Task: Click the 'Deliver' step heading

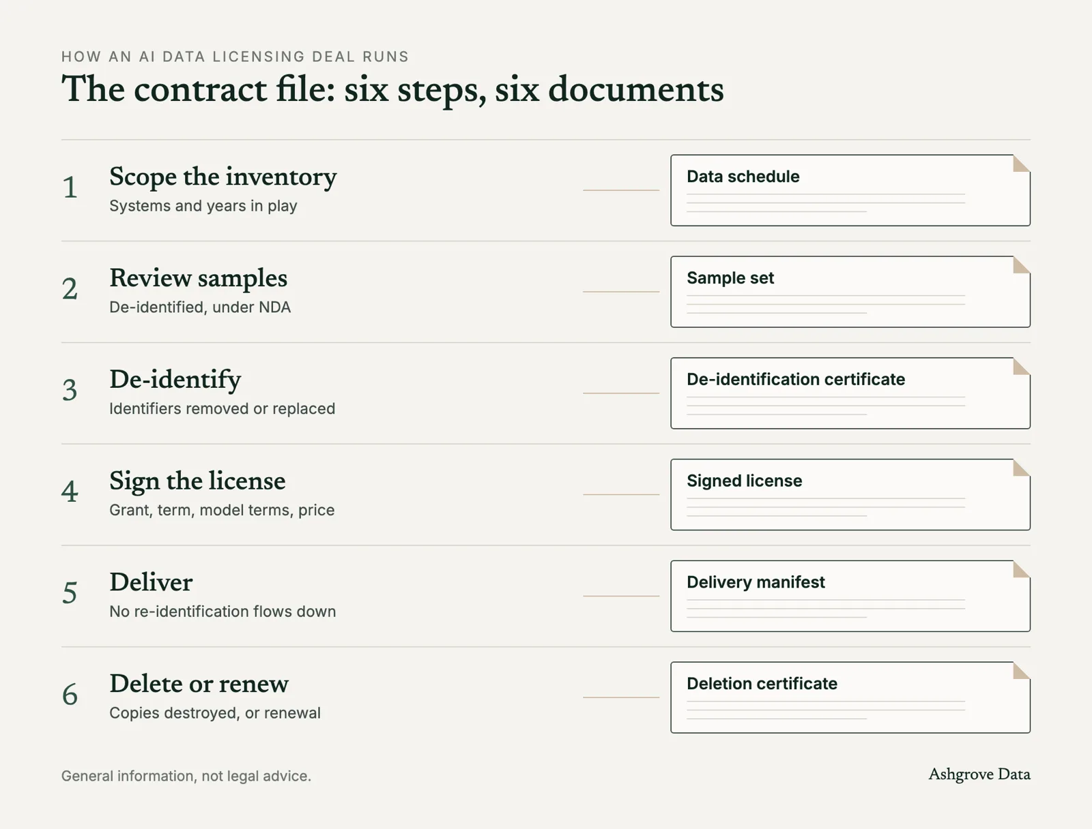Action: pyautogui.click(x=151, y=582)
